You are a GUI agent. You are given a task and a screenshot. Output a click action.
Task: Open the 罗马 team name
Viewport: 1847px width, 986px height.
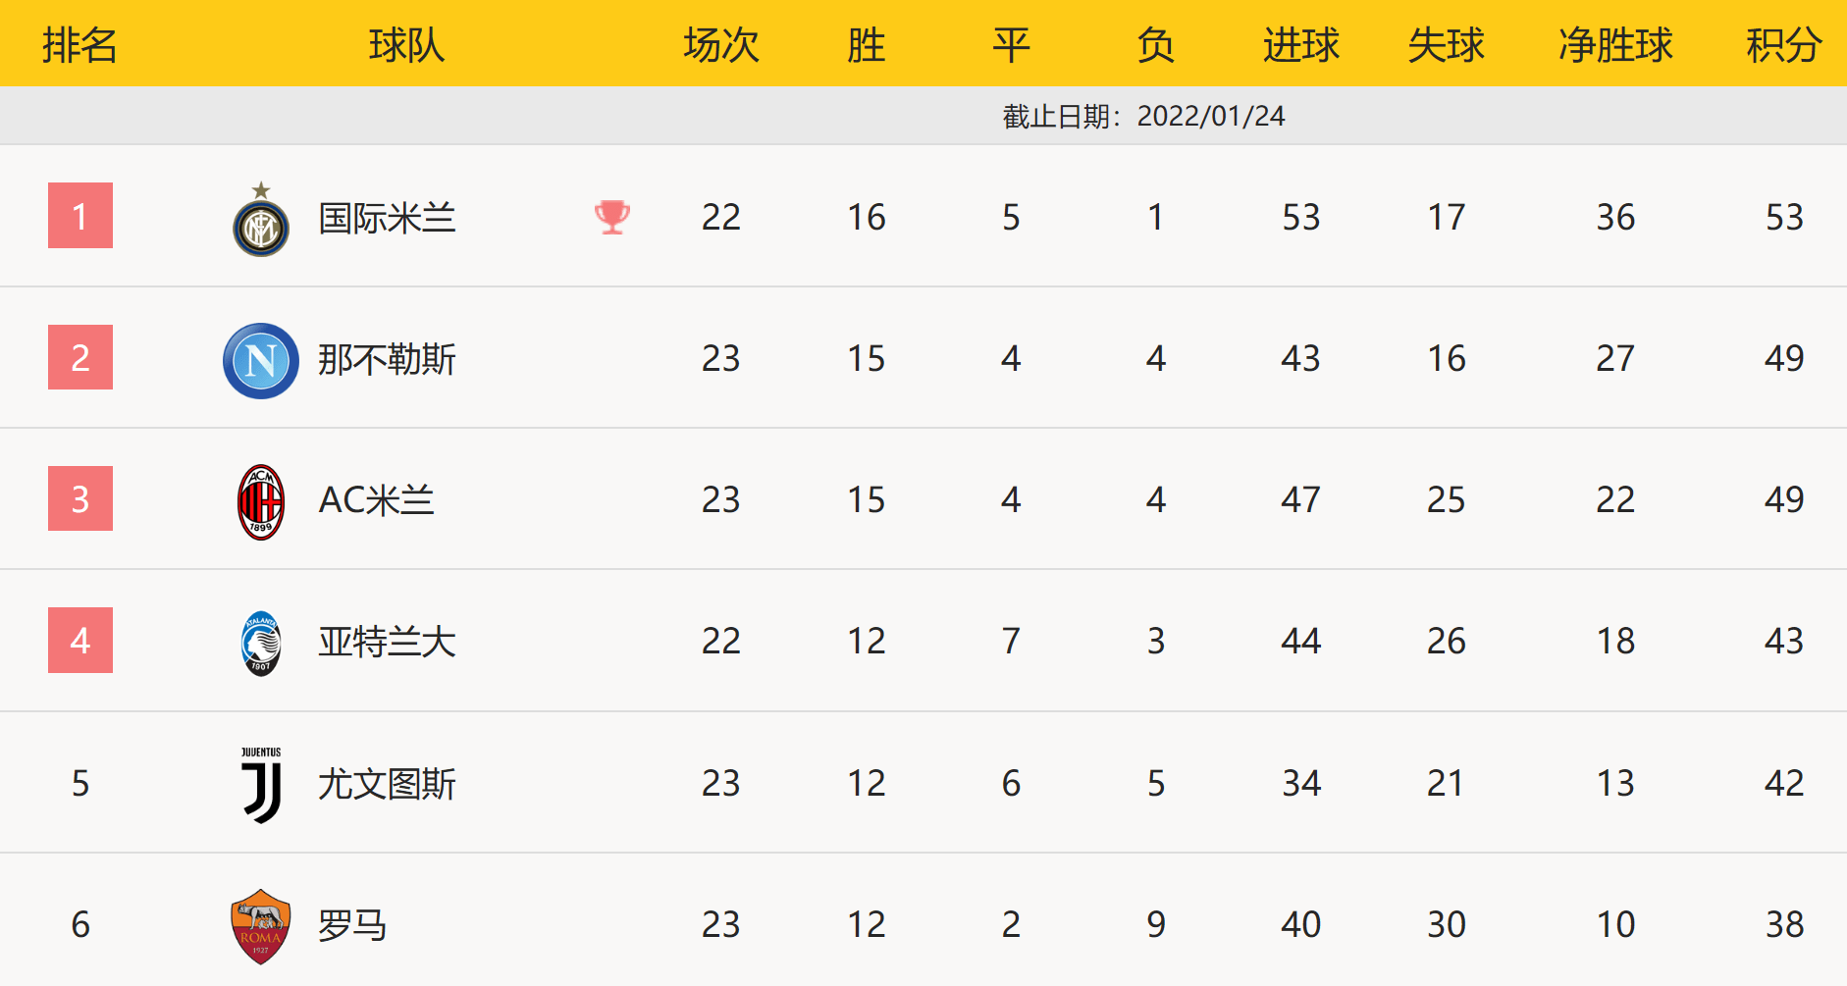[352, 925]
